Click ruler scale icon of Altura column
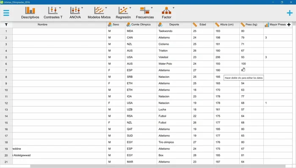Viewport: 296px width, 168px height. (217, 25)
